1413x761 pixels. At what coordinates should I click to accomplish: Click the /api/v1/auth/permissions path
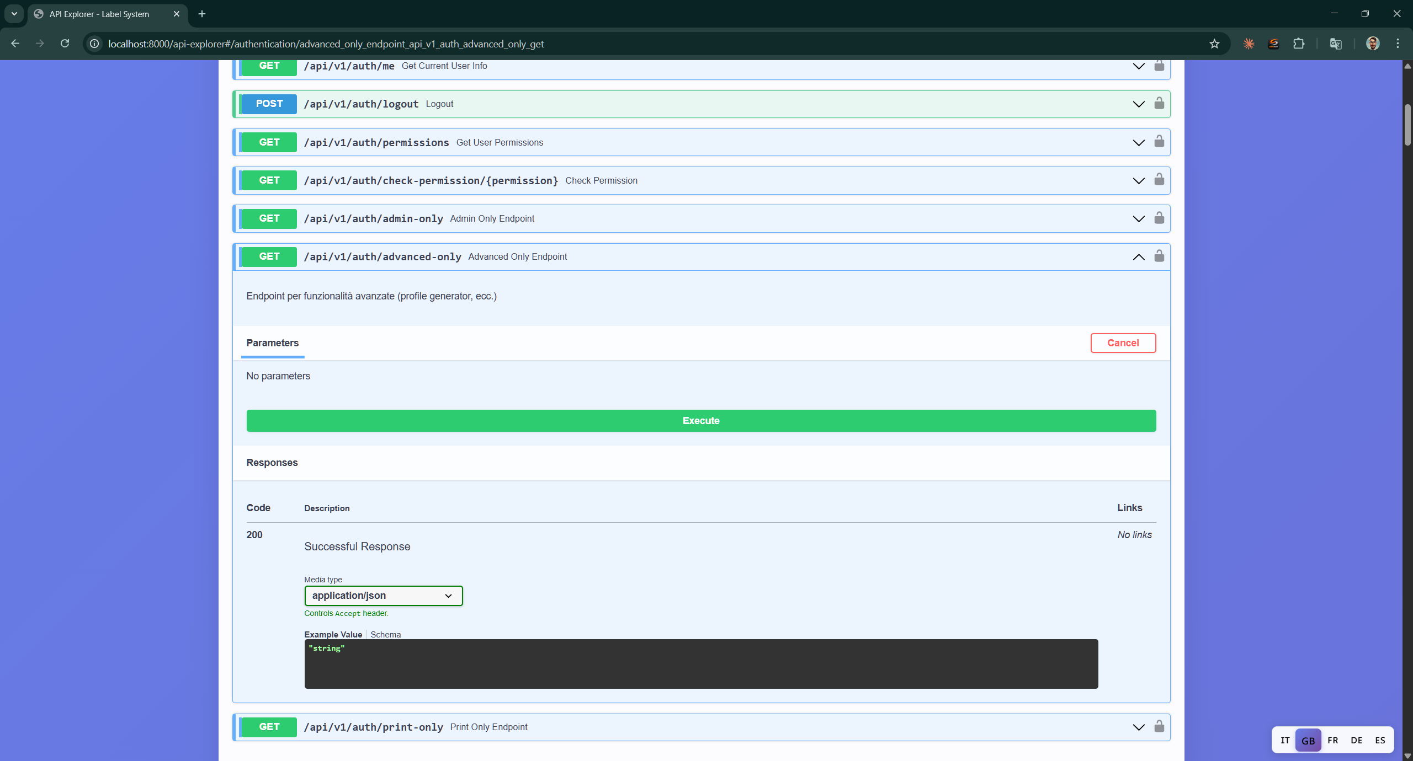[x=376, y=143]
